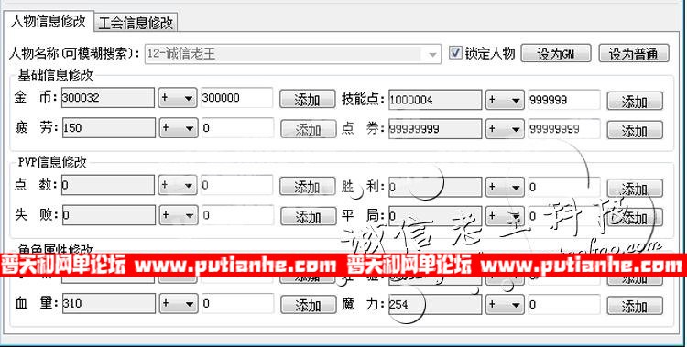
Task: Click 添加 button in the 失败 row
Action: pyautogui.click(x=309, y=216)
